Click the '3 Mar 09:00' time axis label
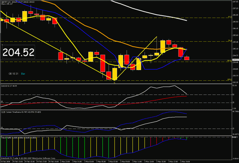 point(125,161)
